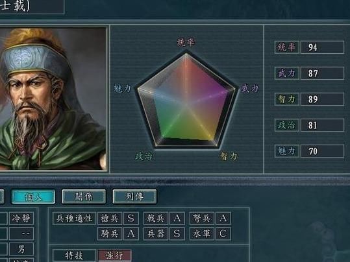Click the 槍兵 aptitude S grade
350x262 pixels.
131,218
